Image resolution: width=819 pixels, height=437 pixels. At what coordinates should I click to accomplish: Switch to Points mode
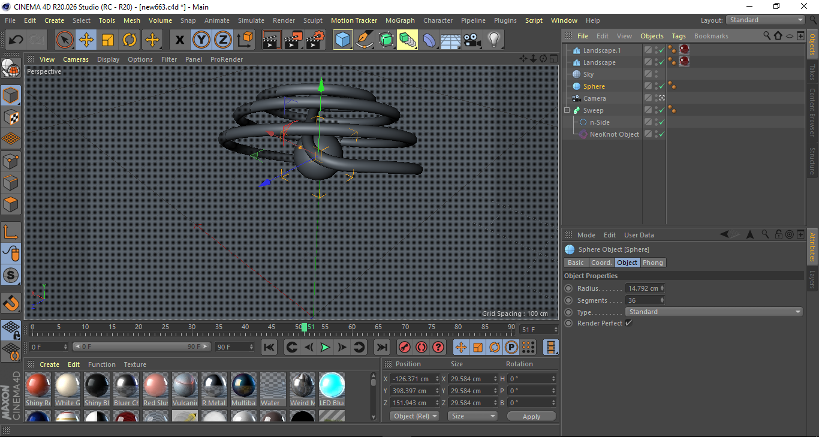pyautogui.click(x=11, y=161)
